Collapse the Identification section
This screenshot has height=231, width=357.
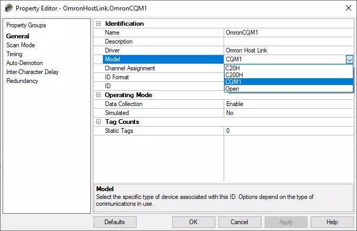pyautogui.click(x=98, y=24)
